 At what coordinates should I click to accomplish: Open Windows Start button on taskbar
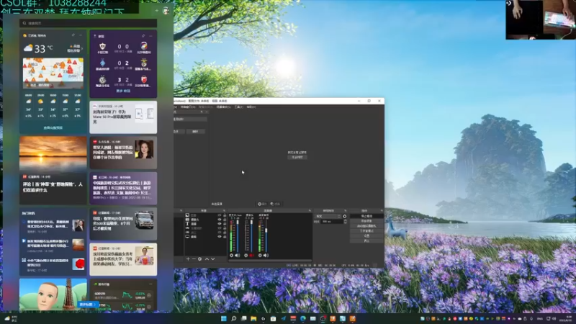pyautogui.click(x=224, y=318)
